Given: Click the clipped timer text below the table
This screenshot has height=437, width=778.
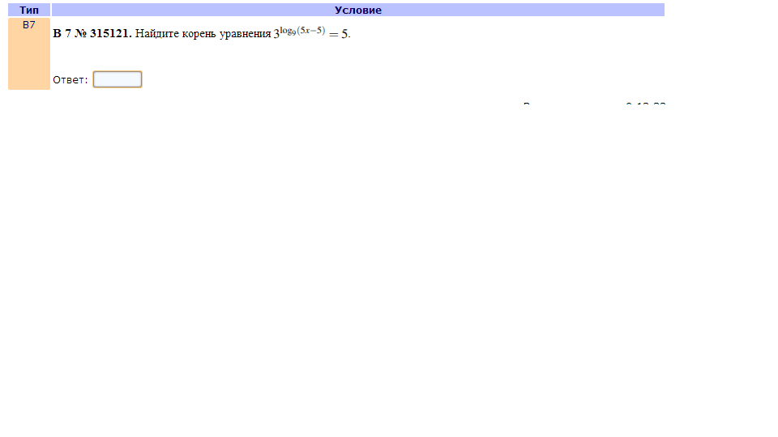Looking at the screenshot, I should [594, 104].
